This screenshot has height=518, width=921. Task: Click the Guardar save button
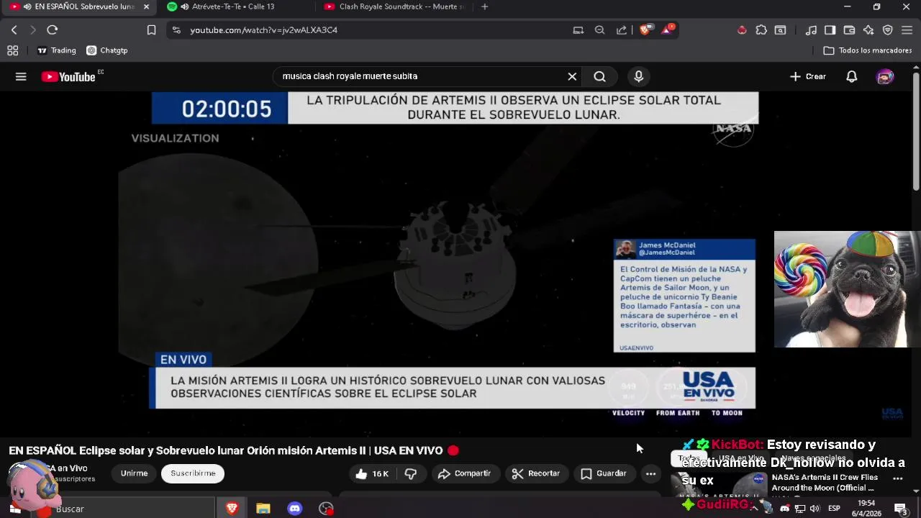pos(604,473)
